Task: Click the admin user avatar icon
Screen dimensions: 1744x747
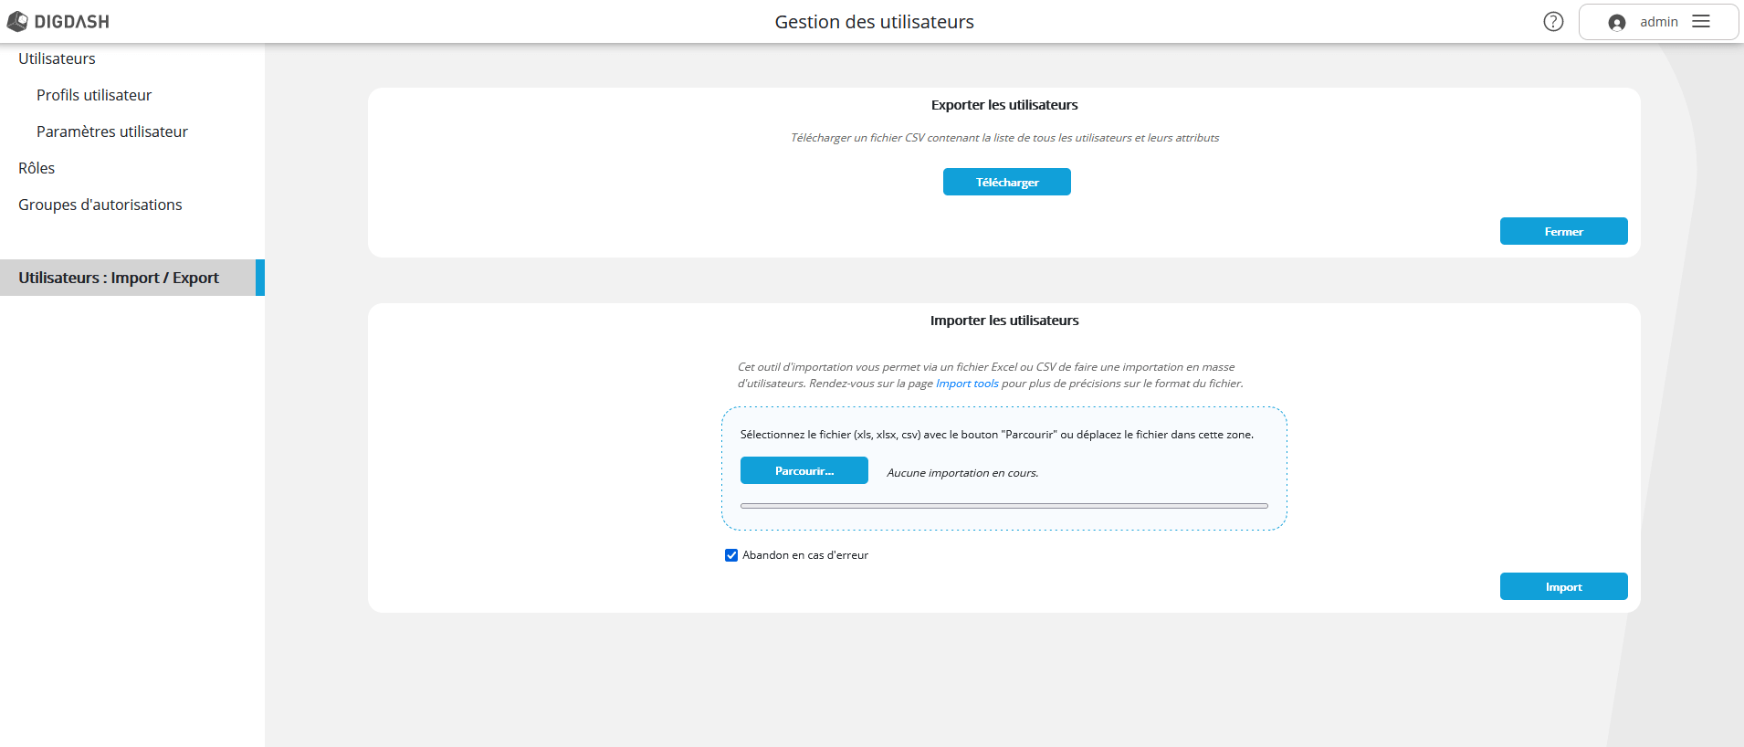Action: coord(1617,23)
